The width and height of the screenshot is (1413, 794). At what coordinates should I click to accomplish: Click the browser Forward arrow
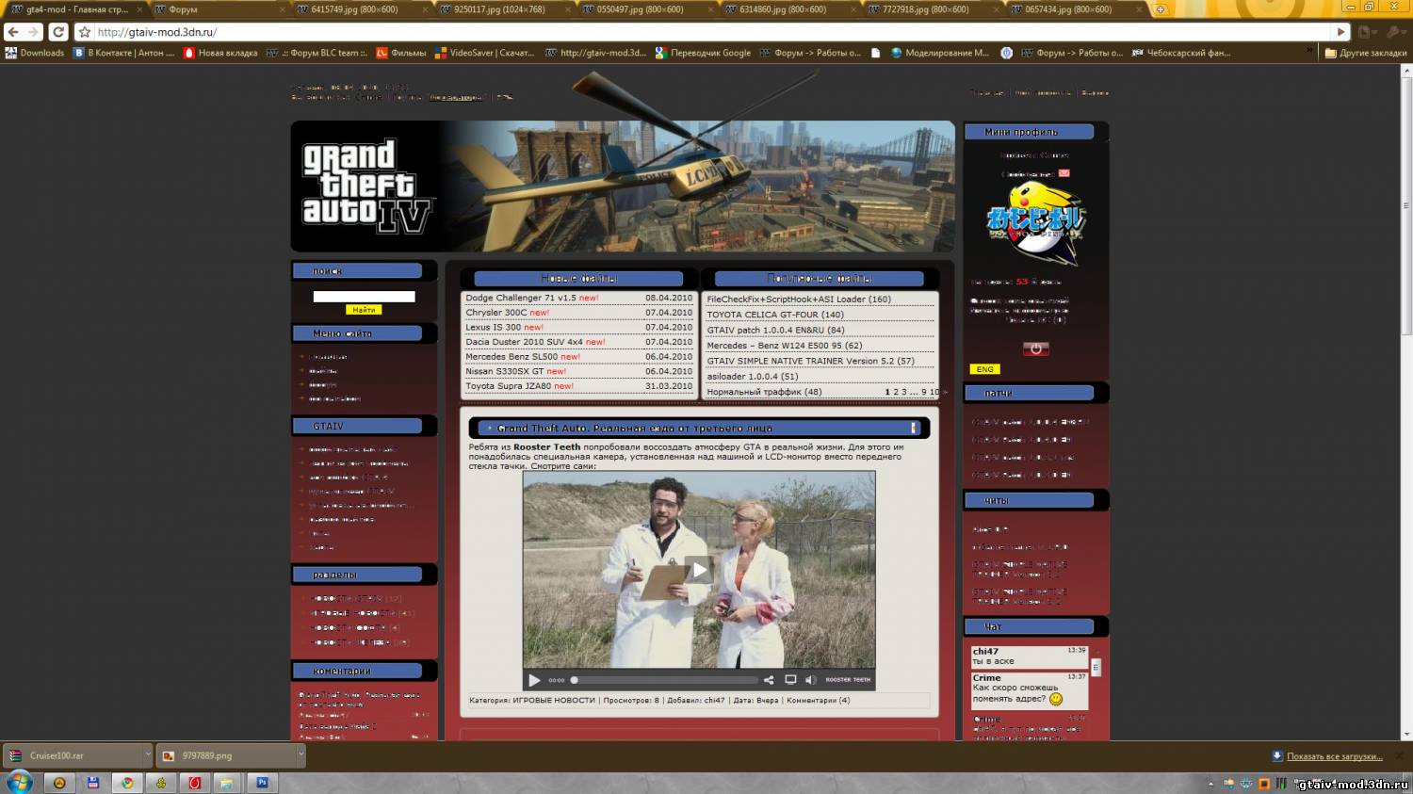tap(34, 32)
